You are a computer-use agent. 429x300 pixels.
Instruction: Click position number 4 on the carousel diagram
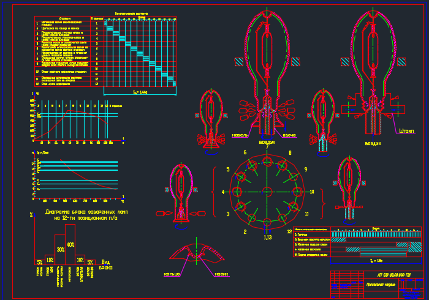(223, 192)
